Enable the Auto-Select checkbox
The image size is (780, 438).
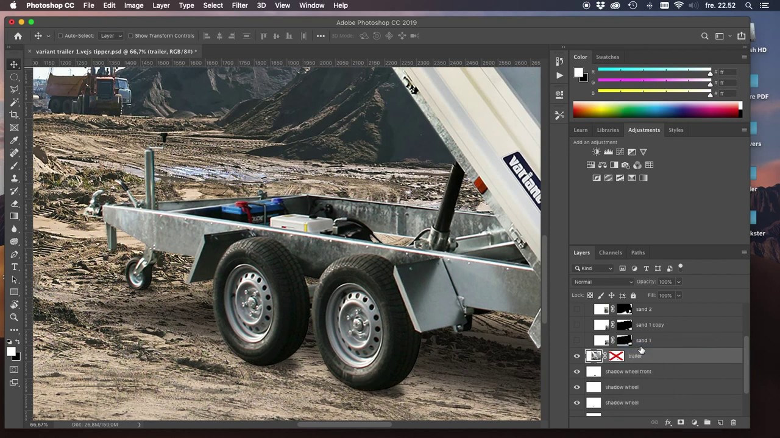click(x=60, y=36)
